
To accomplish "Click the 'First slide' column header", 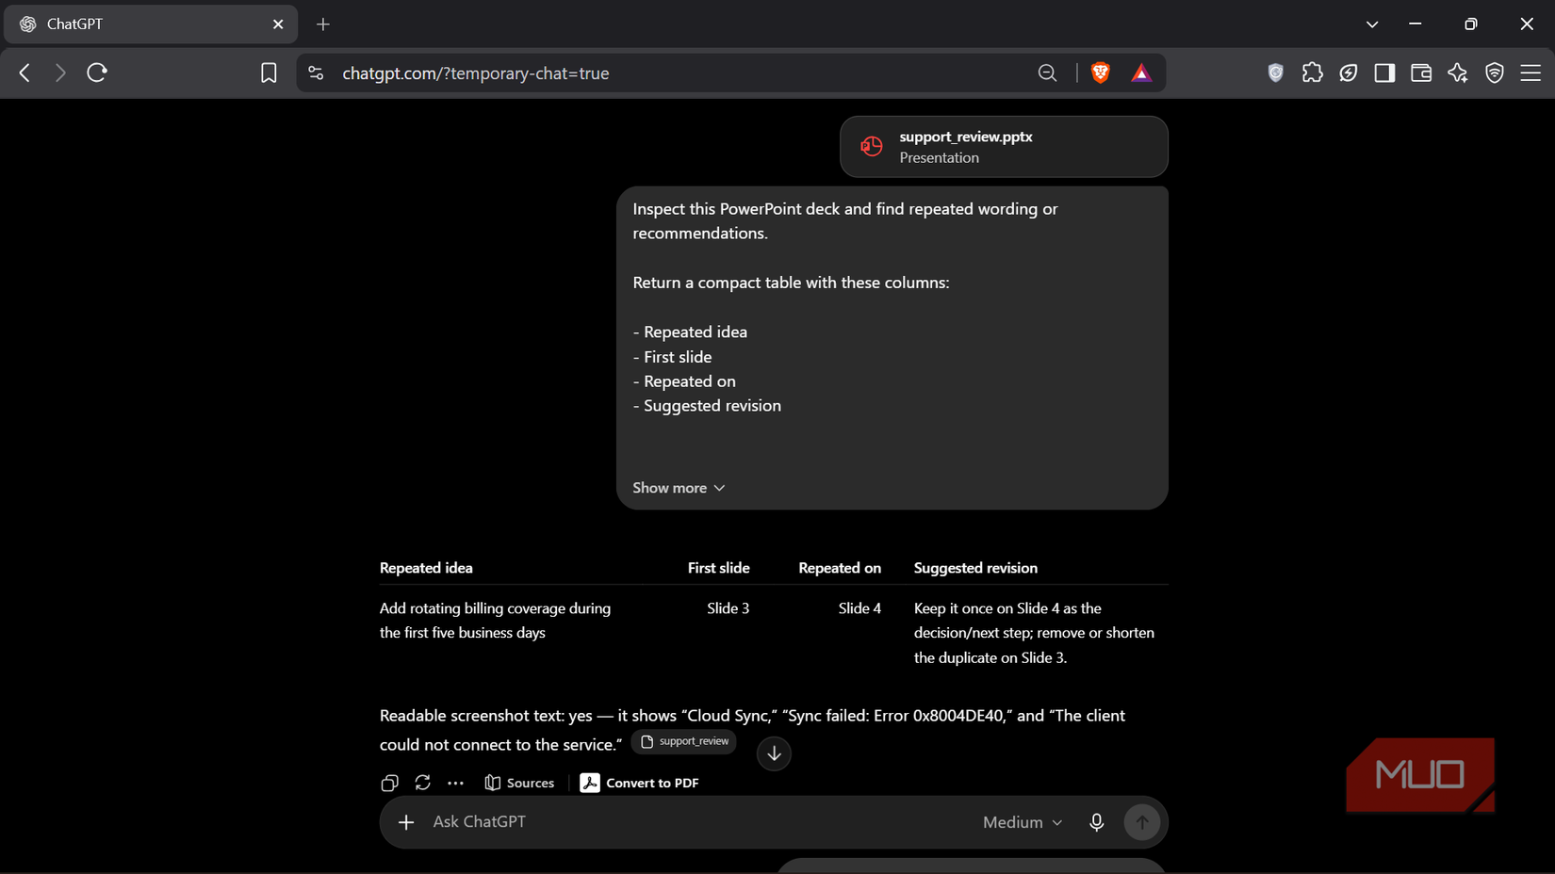I will 718,568.
